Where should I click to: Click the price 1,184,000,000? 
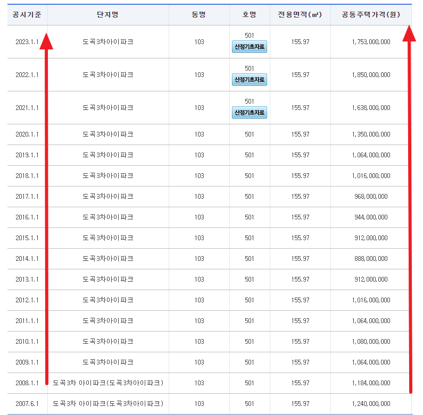[371, 383]
